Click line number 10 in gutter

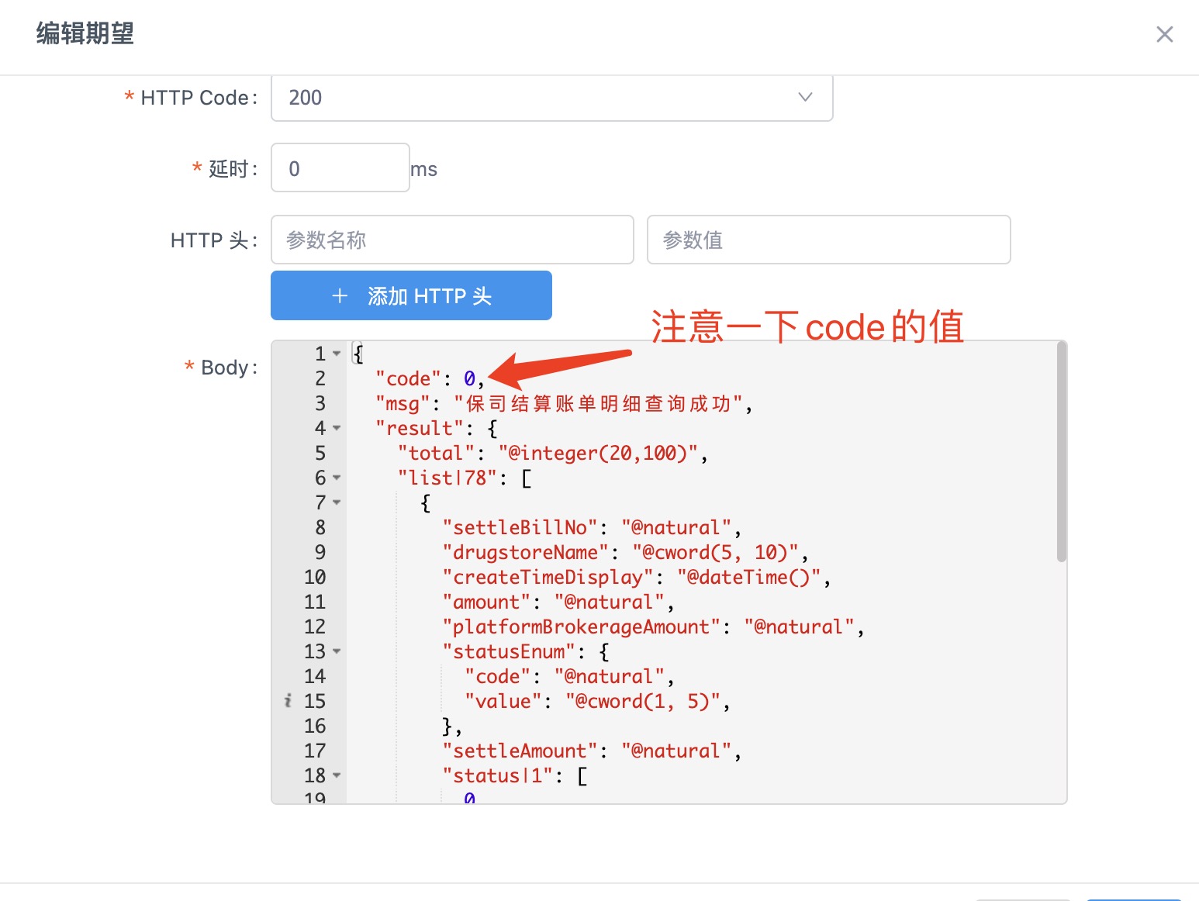pos(315,577)
